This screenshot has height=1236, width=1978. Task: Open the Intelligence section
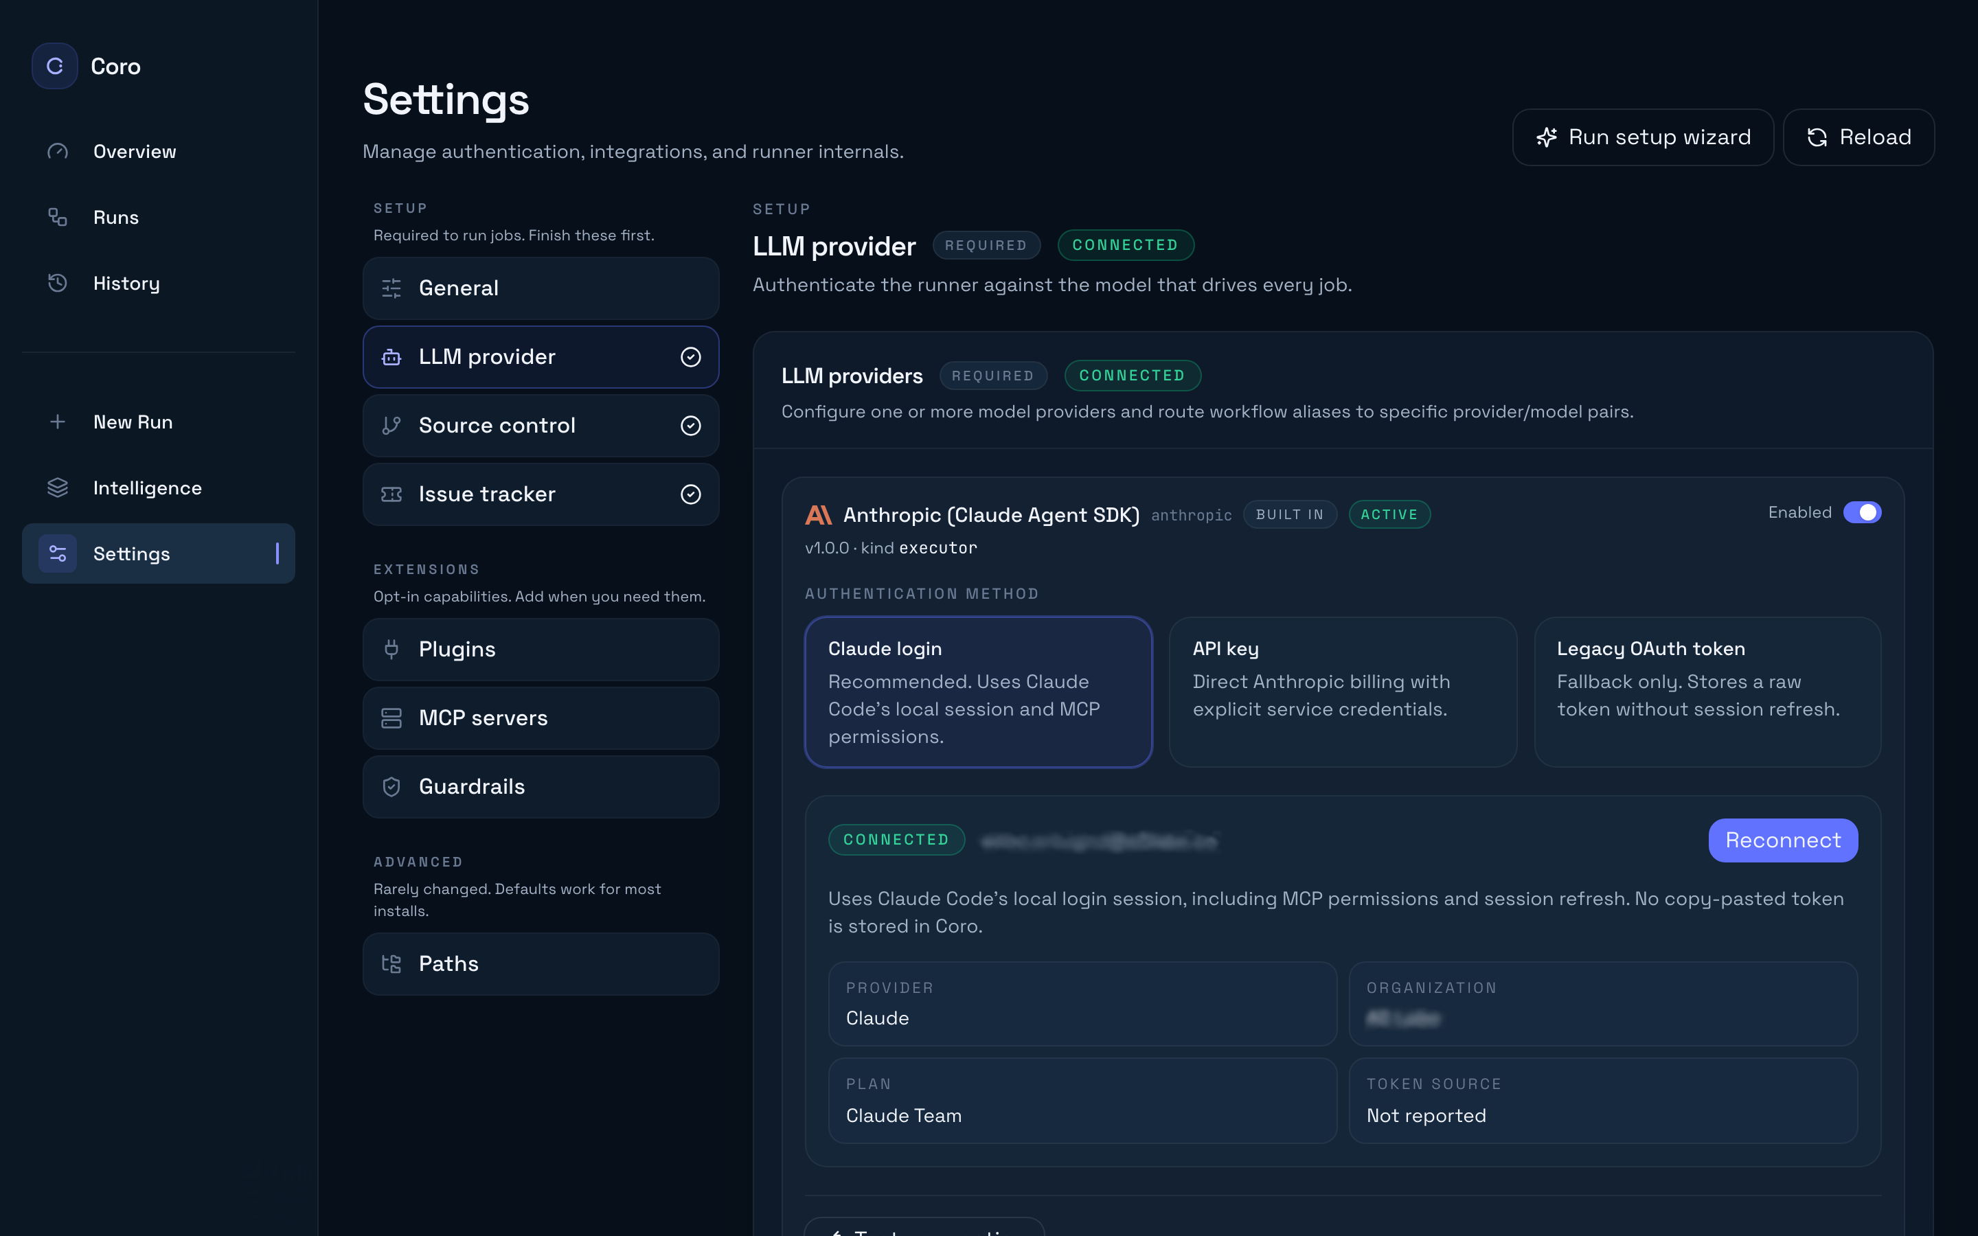159,488
